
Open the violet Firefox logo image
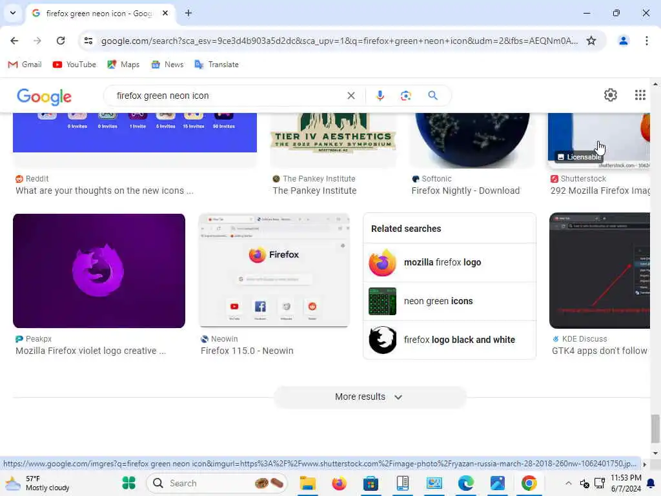point(99,271)
